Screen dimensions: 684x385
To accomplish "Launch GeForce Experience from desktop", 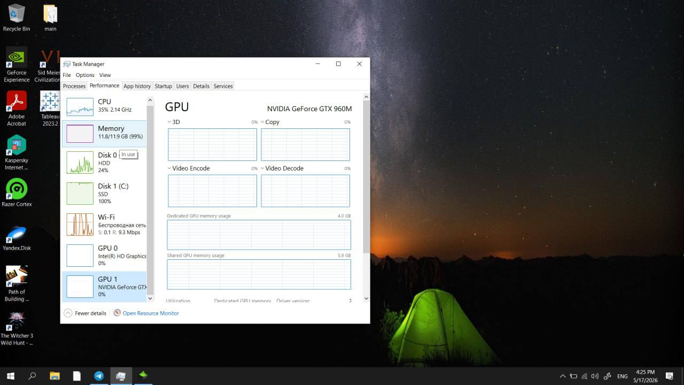I will pos(17,65).
